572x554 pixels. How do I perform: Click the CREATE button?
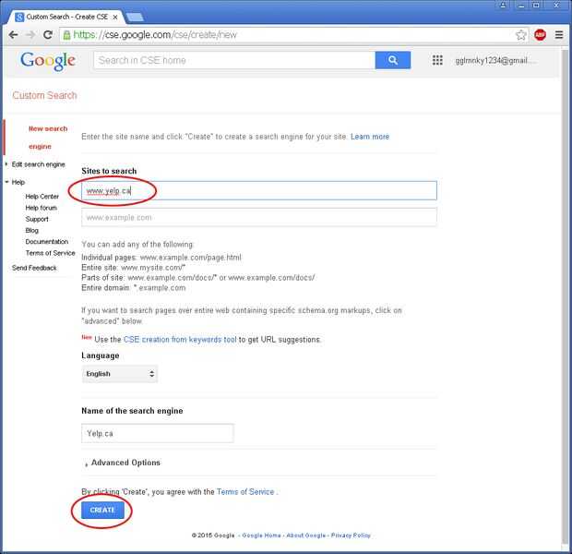click(x=102, y=511)
